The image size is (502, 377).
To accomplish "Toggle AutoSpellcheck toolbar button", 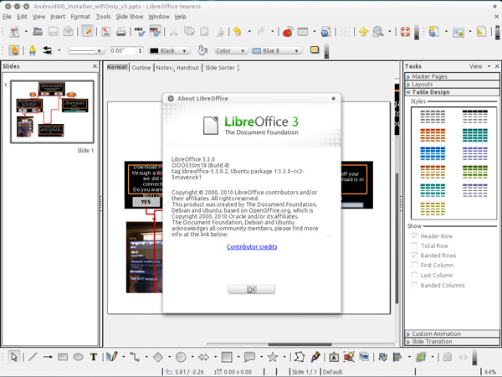I will click(x=155, y=32).
